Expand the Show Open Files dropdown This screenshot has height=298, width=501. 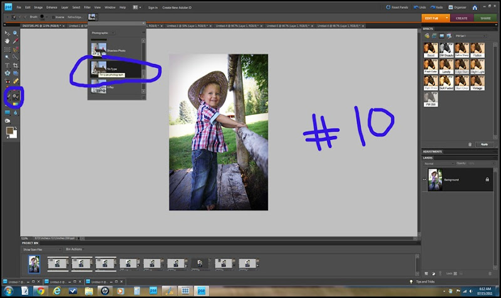[43, 249]
